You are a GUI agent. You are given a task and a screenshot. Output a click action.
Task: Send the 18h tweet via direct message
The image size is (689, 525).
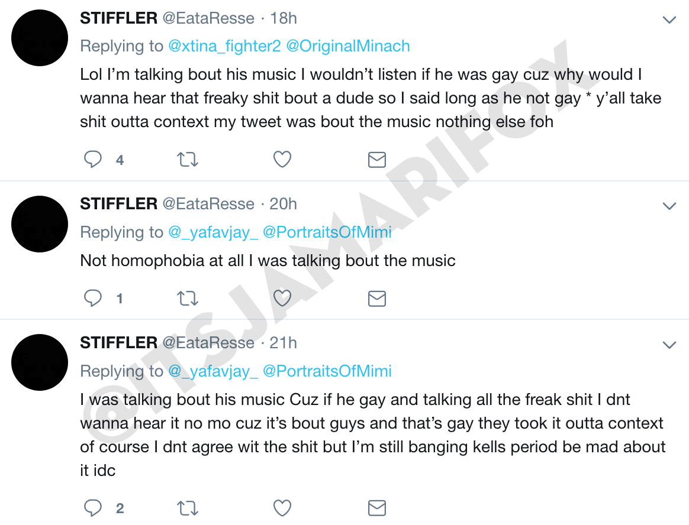pyautogui.click(x=377, y=160)
